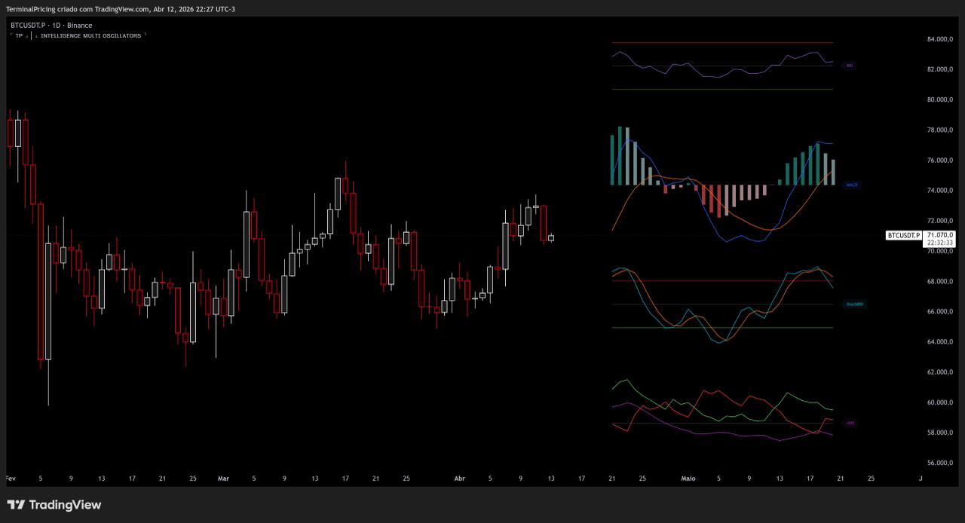Click the 84.000,0 price scale value

(x=940, y=39)
